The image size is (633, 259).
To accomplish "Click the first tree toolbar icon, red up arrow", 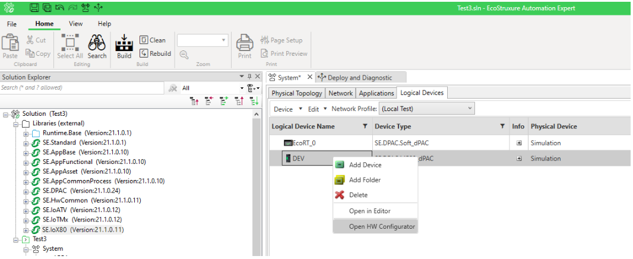I will (x=194, y=102).
